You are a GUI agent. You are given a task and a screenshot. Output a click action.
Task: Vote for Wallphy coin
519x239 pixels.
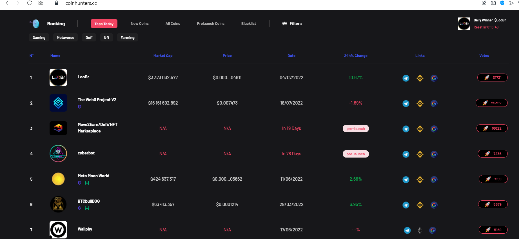coord(493,230)
